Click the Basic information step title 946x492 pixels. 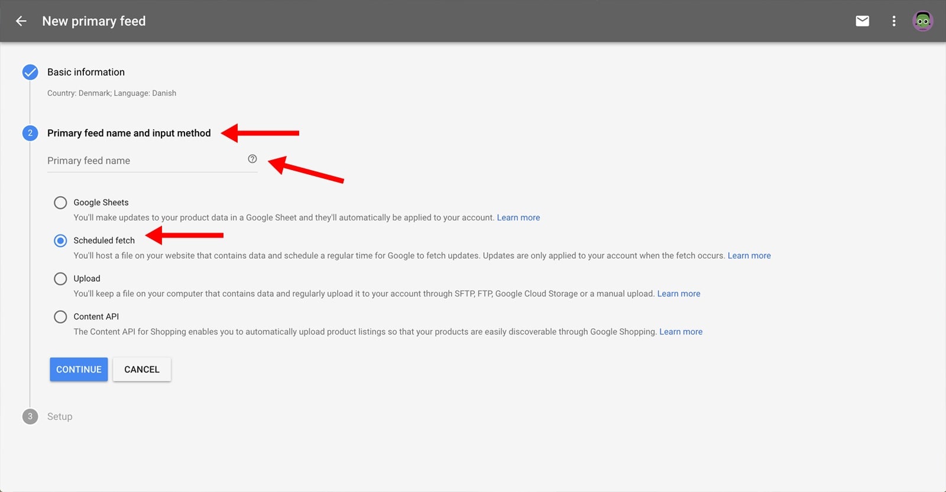(86, 72)
